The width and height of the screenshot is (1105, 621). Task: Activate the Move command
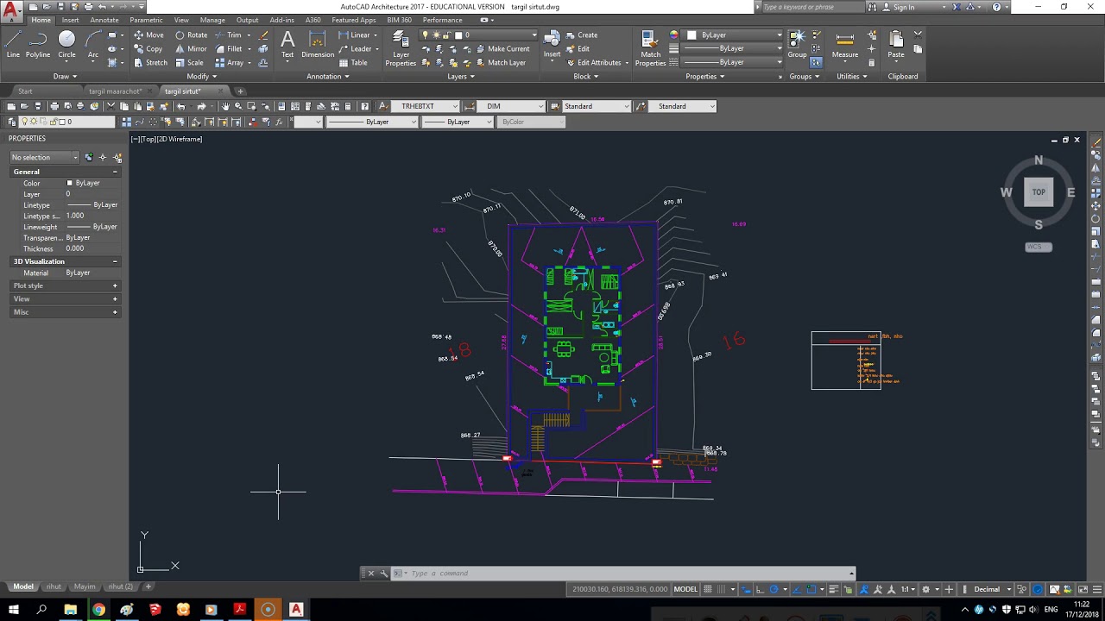148,35
